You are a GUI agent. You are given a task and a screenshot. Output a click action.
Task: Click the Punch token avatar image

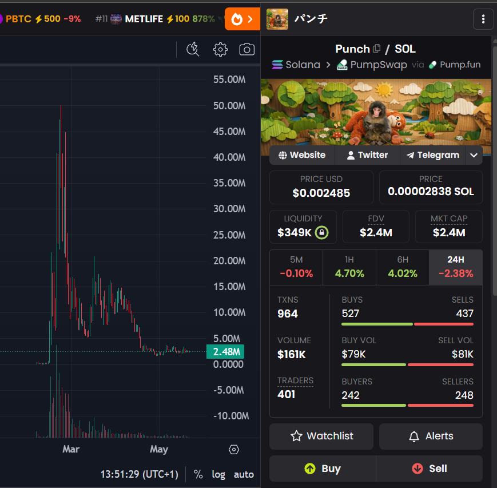[x=277, y=19]
